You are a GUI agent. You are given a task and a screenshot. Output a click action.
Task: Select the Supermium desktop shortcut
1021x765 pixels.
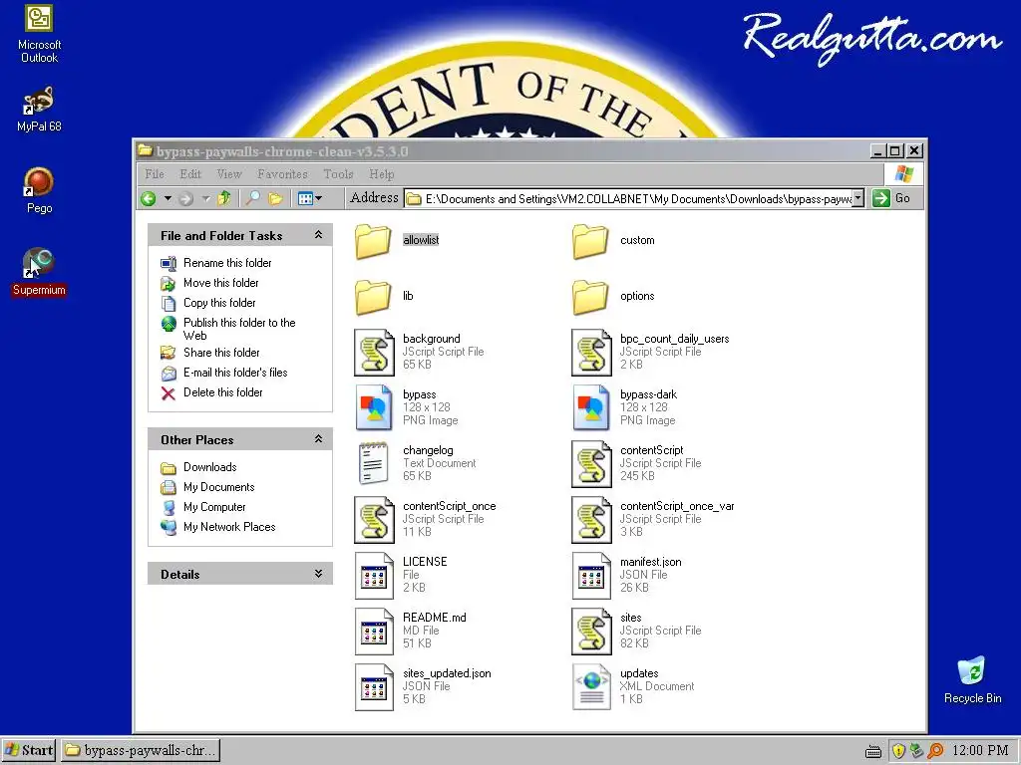pyautogui.click(x=39, y=272)
